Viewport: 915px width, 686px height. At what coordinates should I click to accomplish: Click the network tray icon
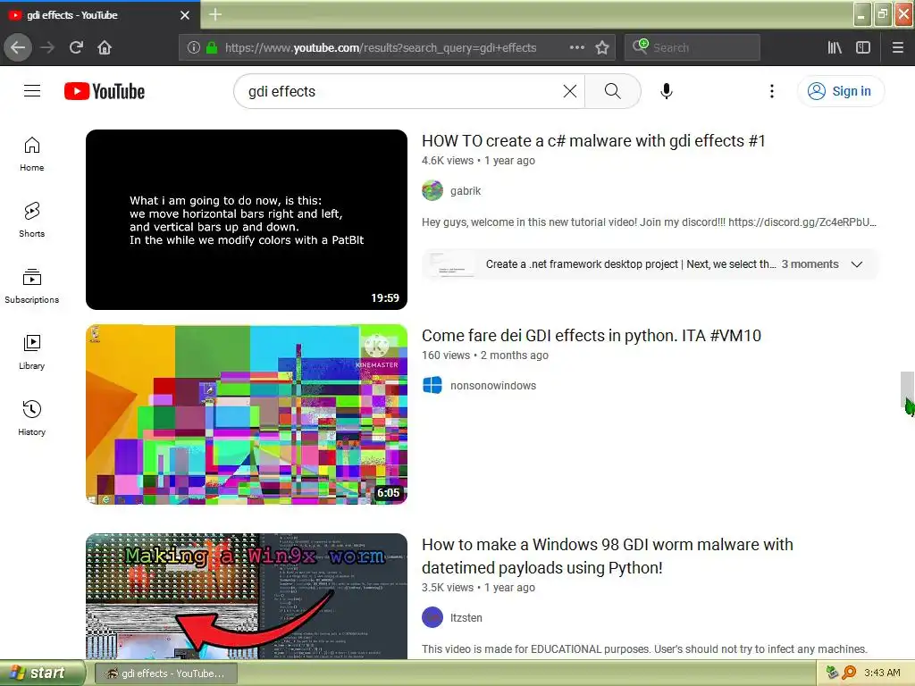(833, 673)
